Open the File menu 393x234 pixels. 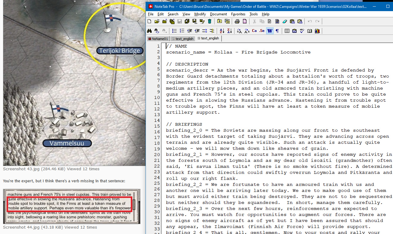point(151,14)
